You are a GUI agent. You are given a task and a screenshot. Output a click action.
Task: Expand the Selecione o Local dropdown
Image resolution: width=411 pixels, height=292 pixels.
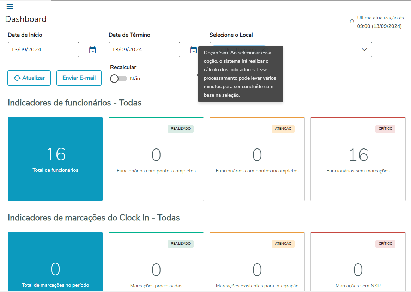click(364, 50)
